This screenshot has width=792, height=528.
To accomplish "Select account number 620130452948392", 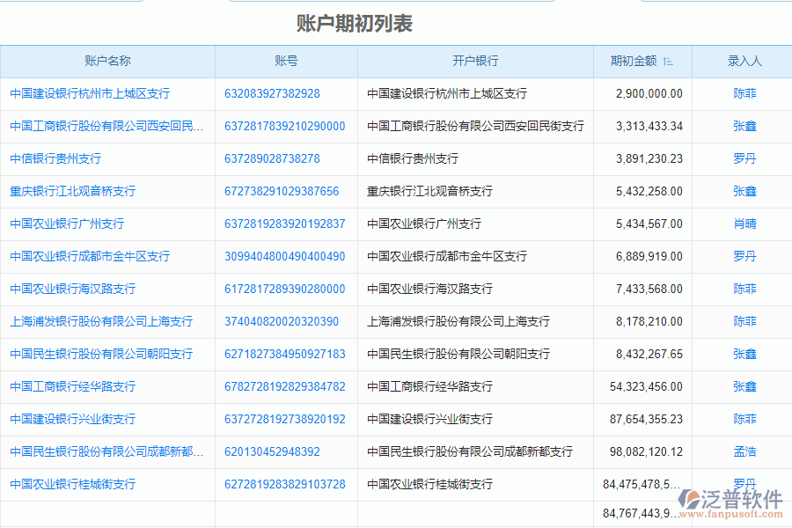I will (x=272, y=451).
